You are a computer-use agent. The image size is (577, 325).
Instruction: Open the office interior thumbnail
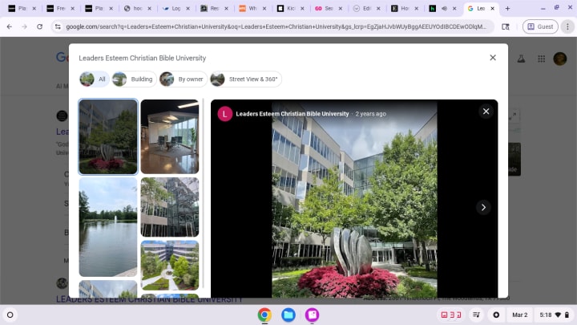pos(170,136)
